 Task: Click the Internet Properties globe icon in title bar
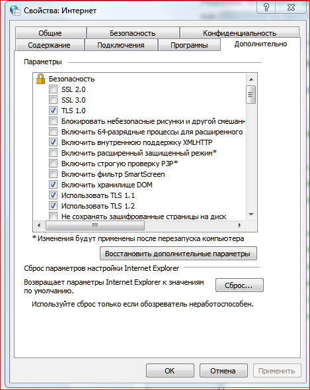click(15, 11)
